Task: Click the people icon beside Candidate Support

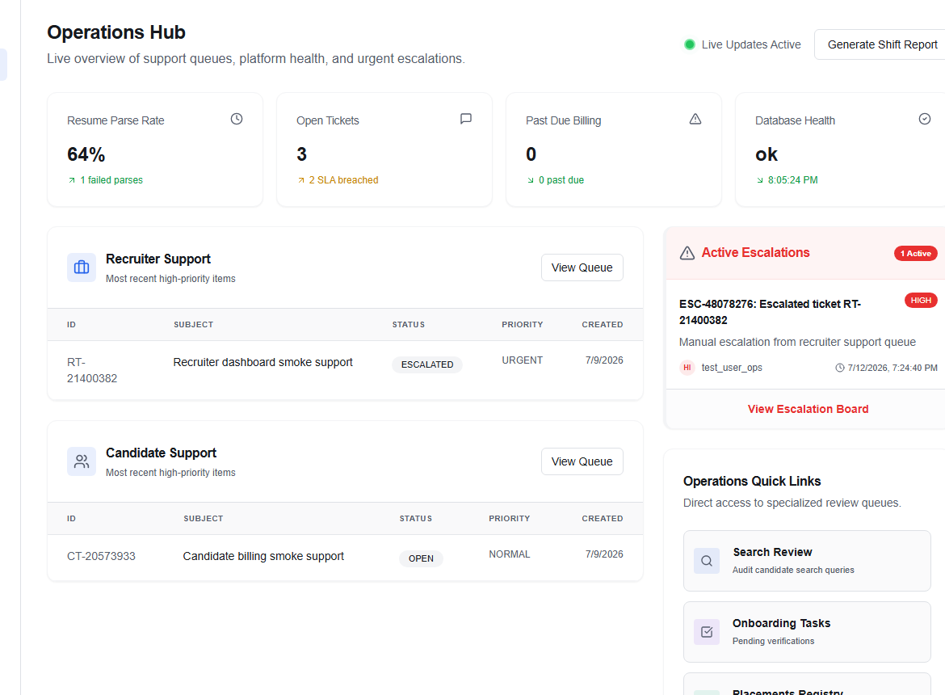Action: coord(82,461)
